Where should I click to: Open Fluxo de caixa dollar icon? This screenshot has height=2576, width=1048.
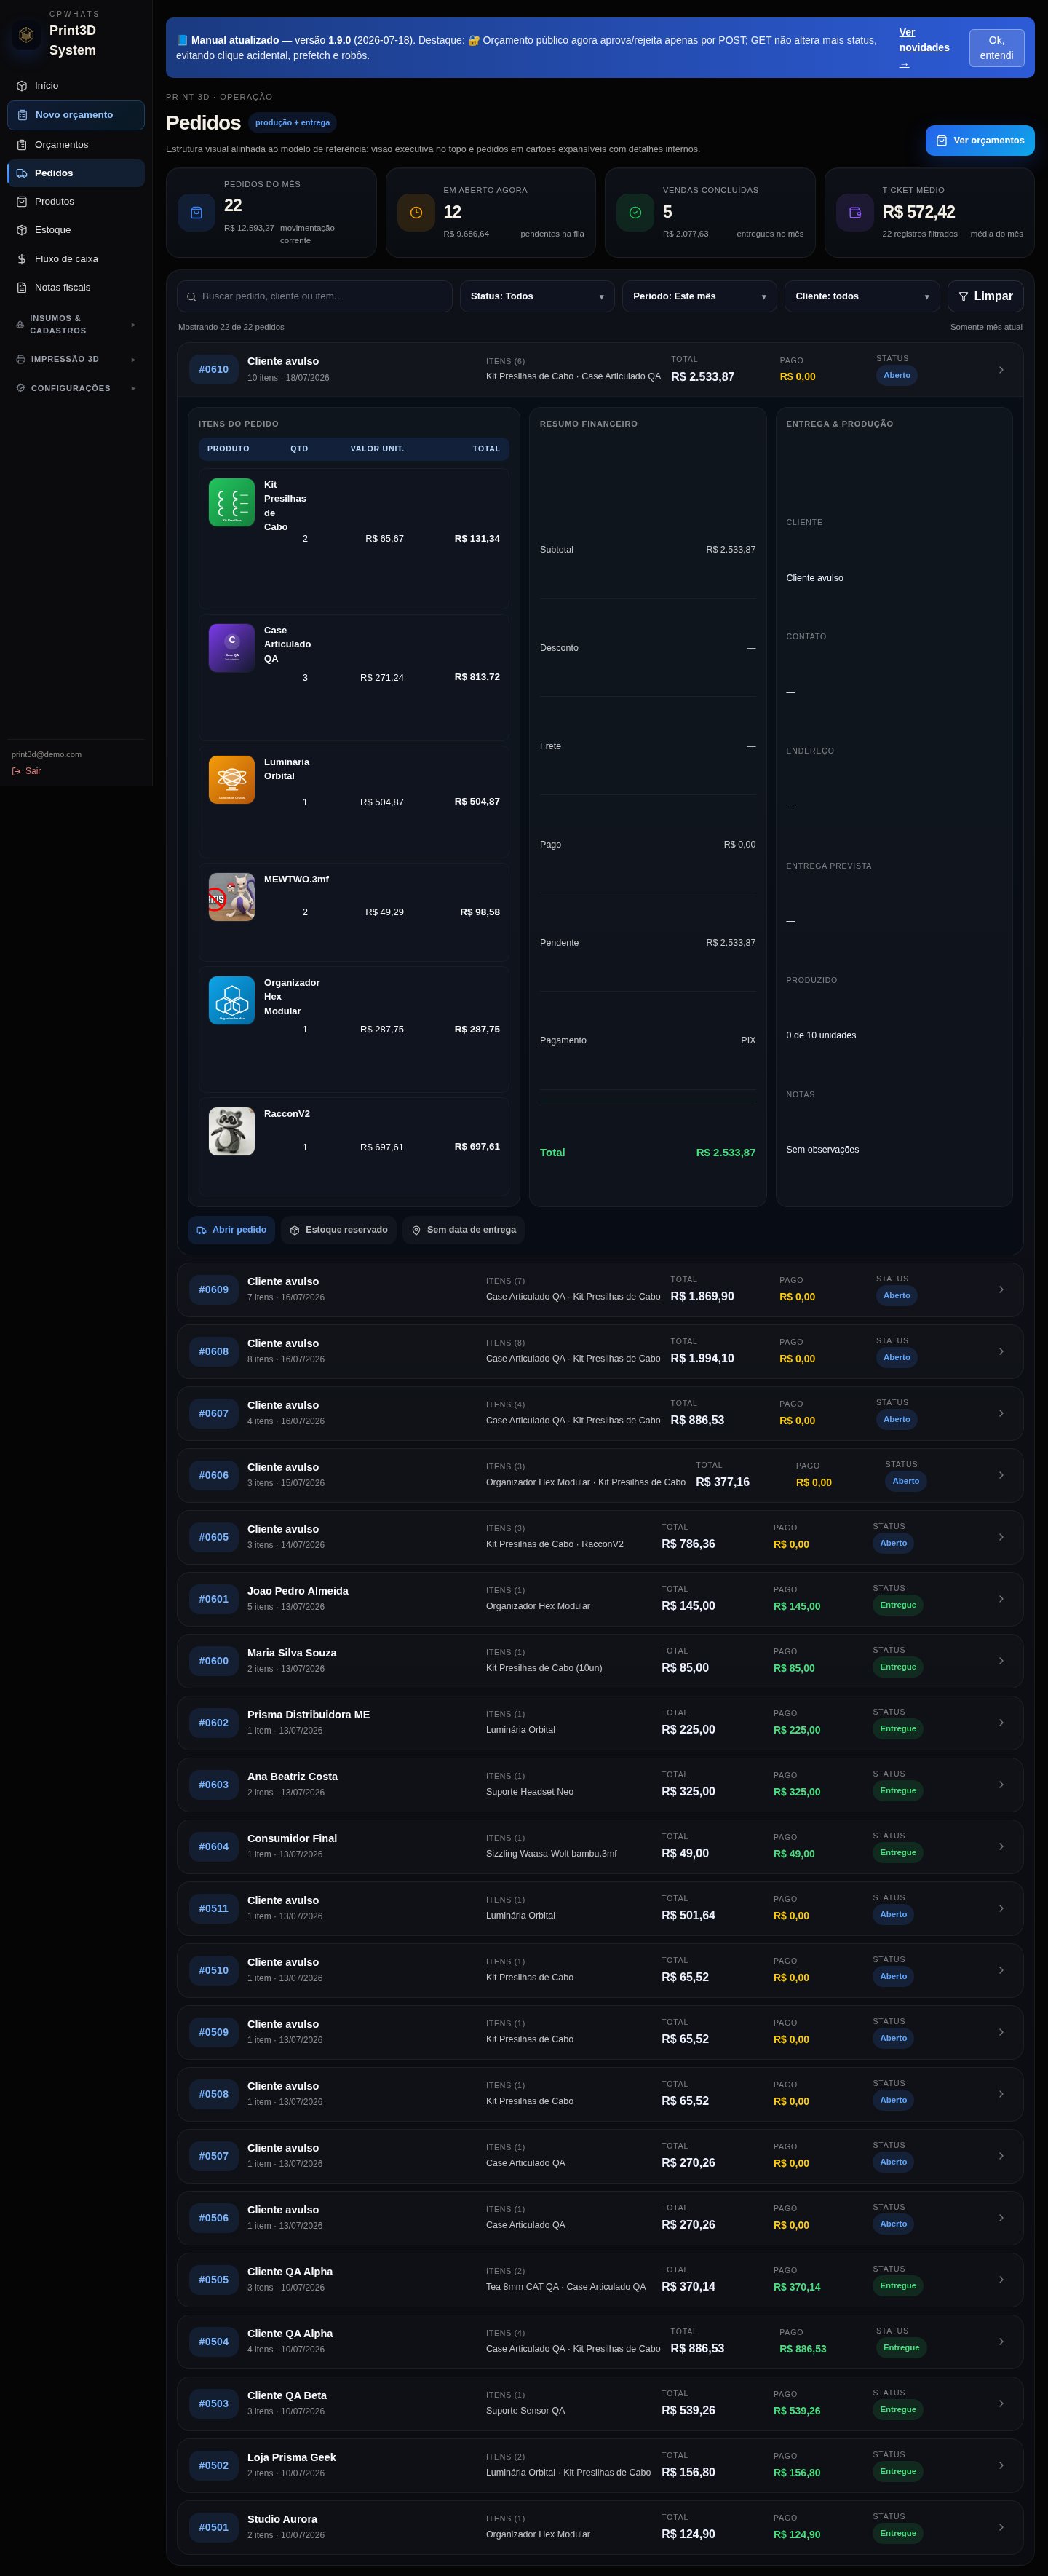[x=22, y=259]
